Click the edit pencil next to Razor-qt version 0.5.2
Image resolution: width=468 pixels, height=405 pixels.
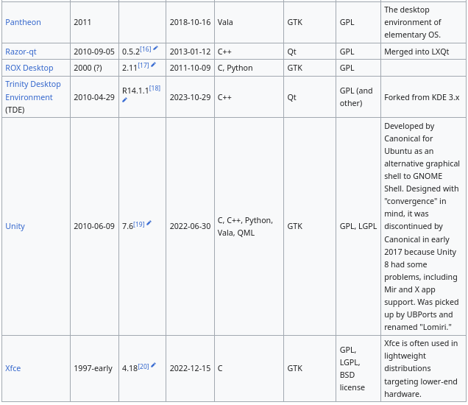pyautogui.click(x=155, y=48)
